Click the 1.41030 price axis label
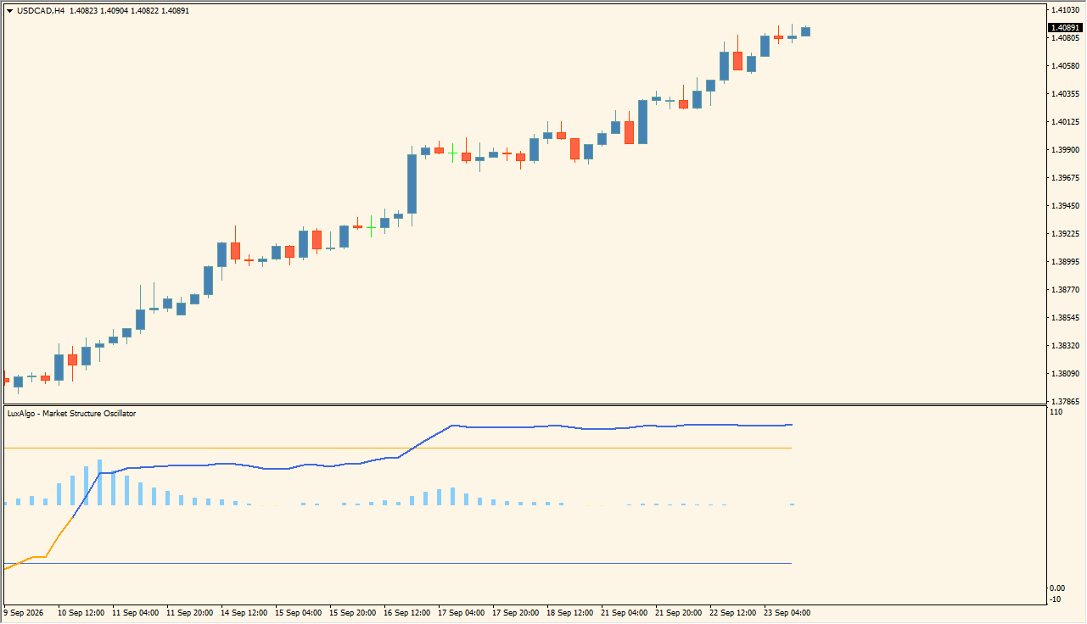The width and height of the screenshot is (1087, 624). (1066, 10)
